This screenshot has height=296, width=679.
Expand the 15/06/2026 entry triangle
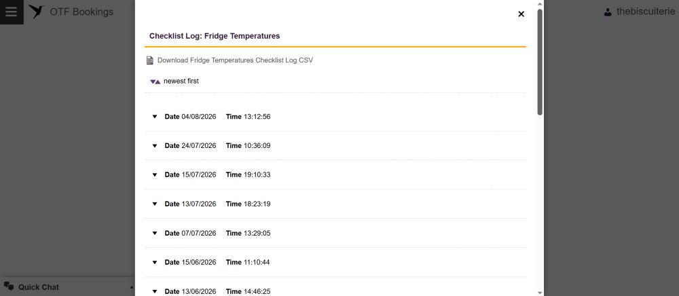pyautogui.click(x=155, y=262)
